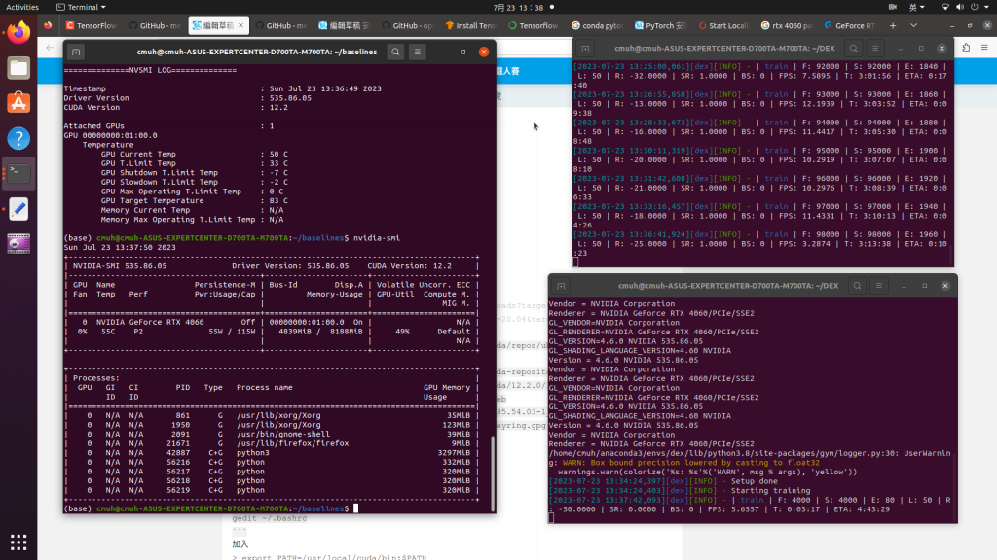The width and height of the screenshot is (997, 560).
Task: Open the Firefox hamburger application menu
Action: 984,48
